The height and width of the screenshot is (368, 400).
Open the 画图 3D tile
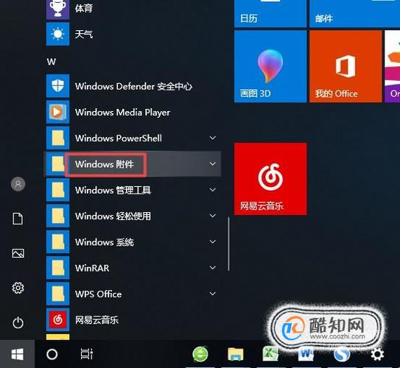(270, 66)
